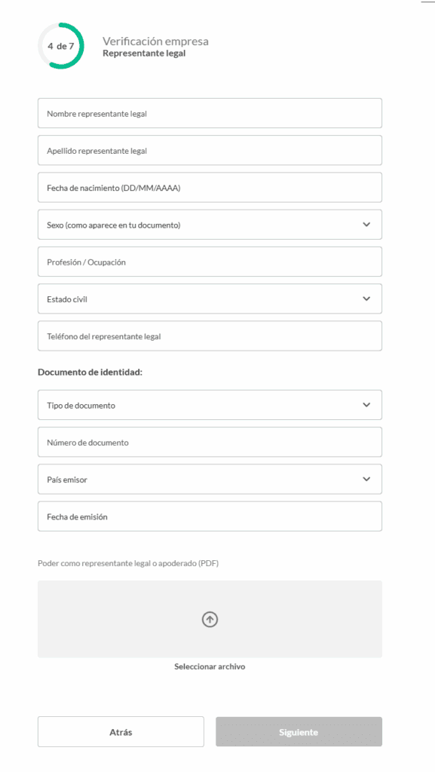Viewport: 435px width, 772px height.
Task: Click the Verificación empresa heading
Action: (155, 41)
